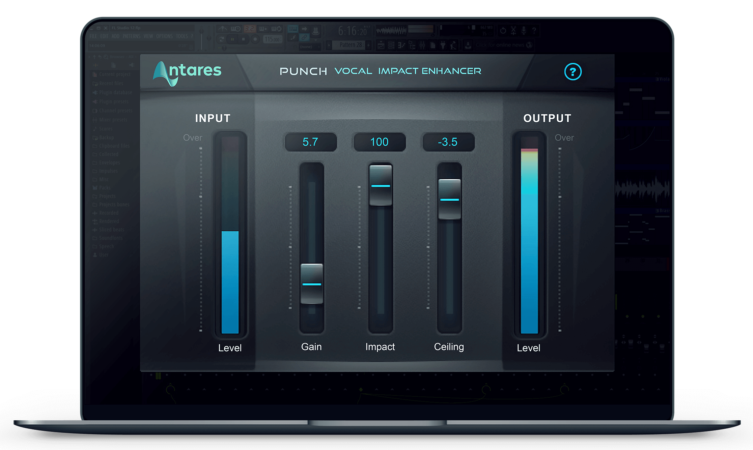Screen dimensions: 753x450
Task: Open the Envelopes folder
Action: pos(106,162)
